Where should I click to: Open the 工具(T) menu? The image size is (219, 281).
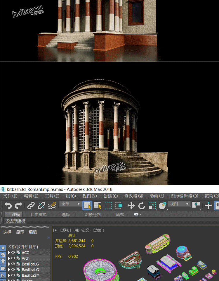(x=52, y=196)
